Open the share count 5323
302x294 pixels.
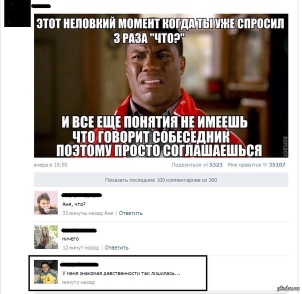pyautogui.click(x=215, y=165)
